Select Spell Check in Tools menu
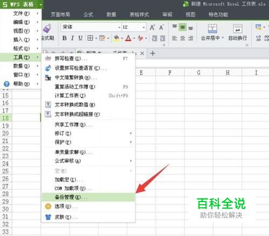This screenshot has height=236, width=269. 88,59
